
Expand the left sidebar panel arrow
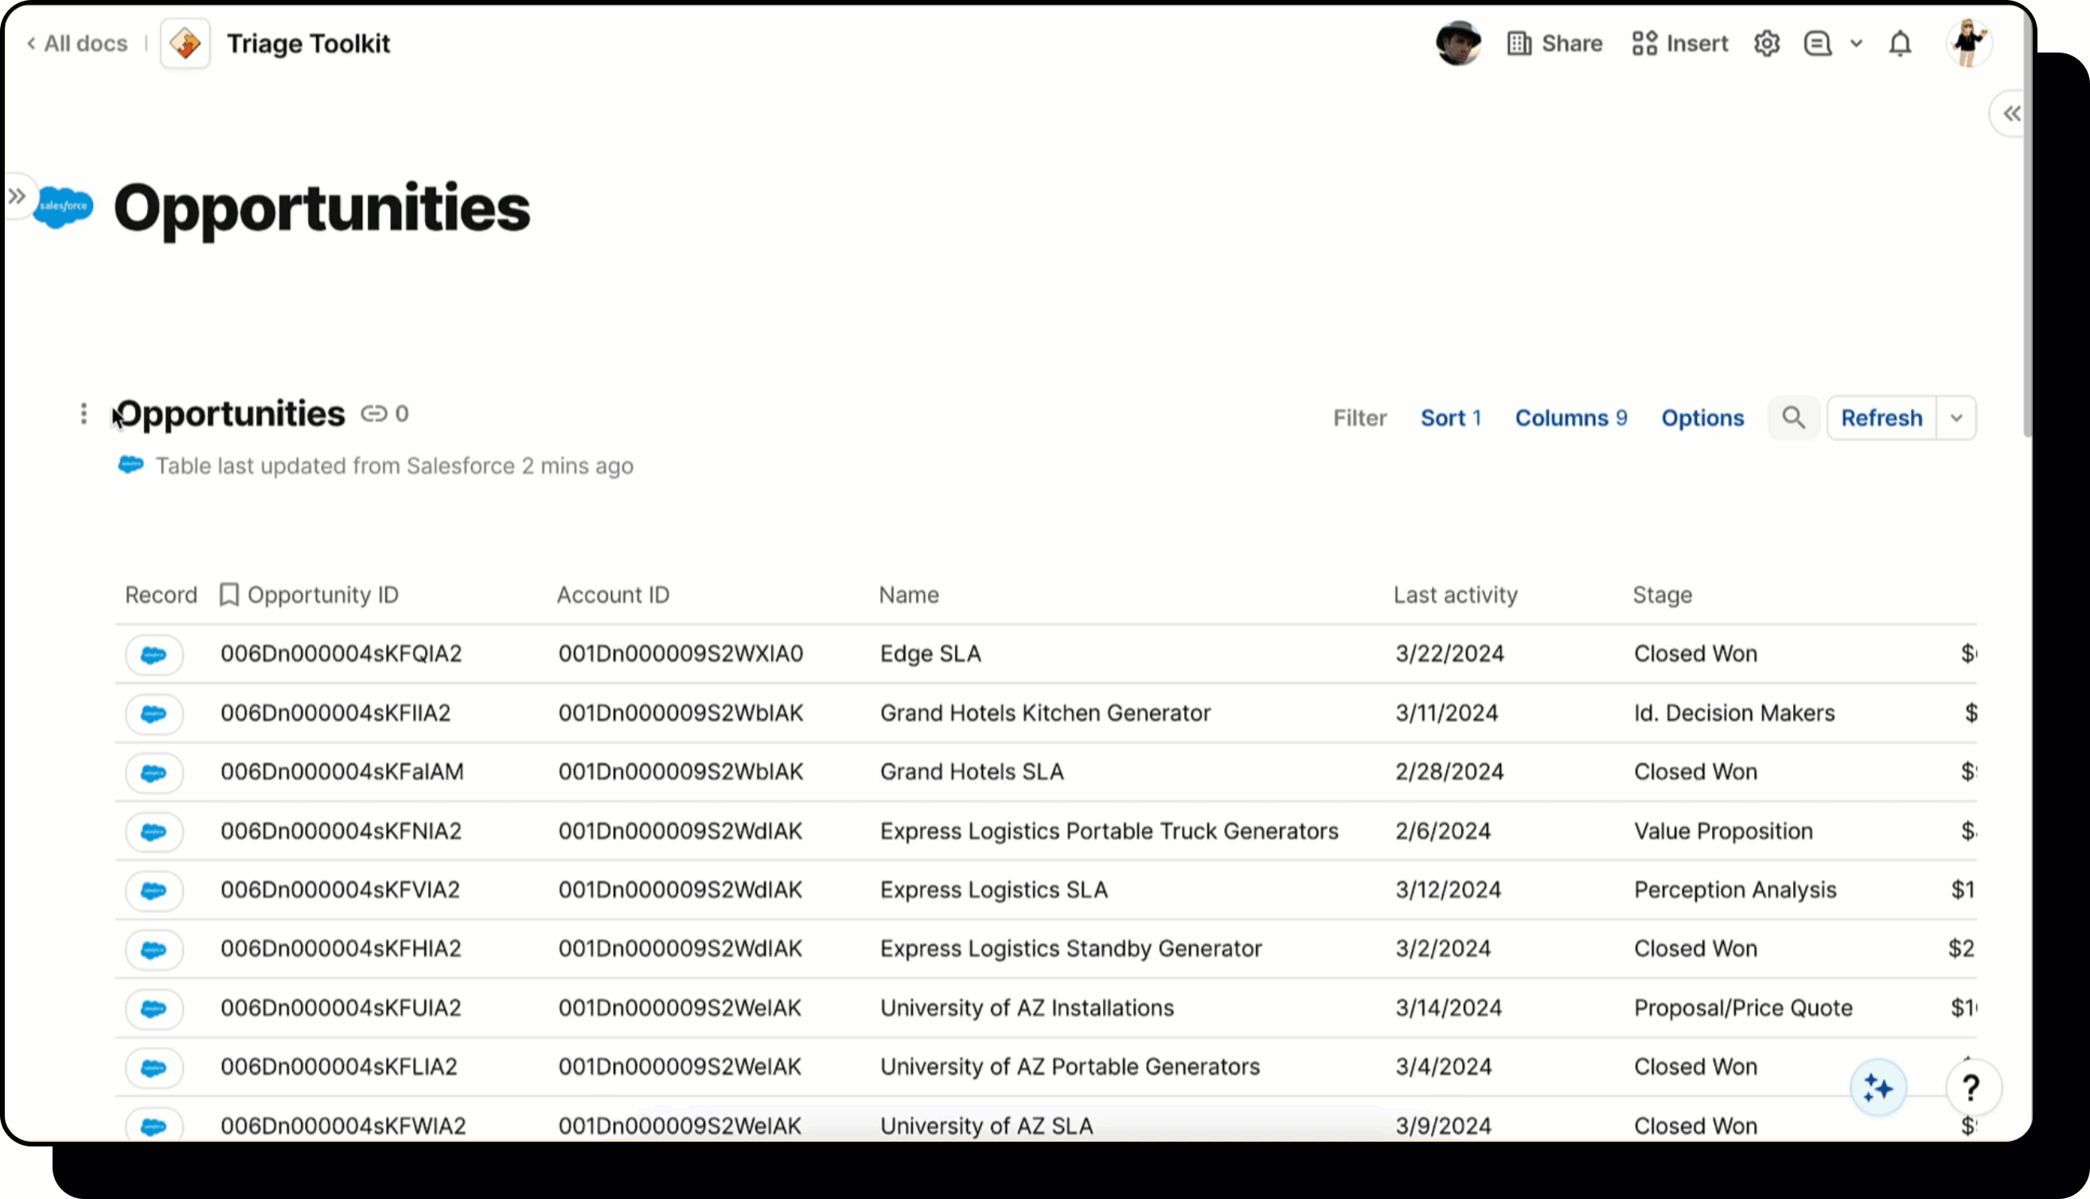[17, 196]
